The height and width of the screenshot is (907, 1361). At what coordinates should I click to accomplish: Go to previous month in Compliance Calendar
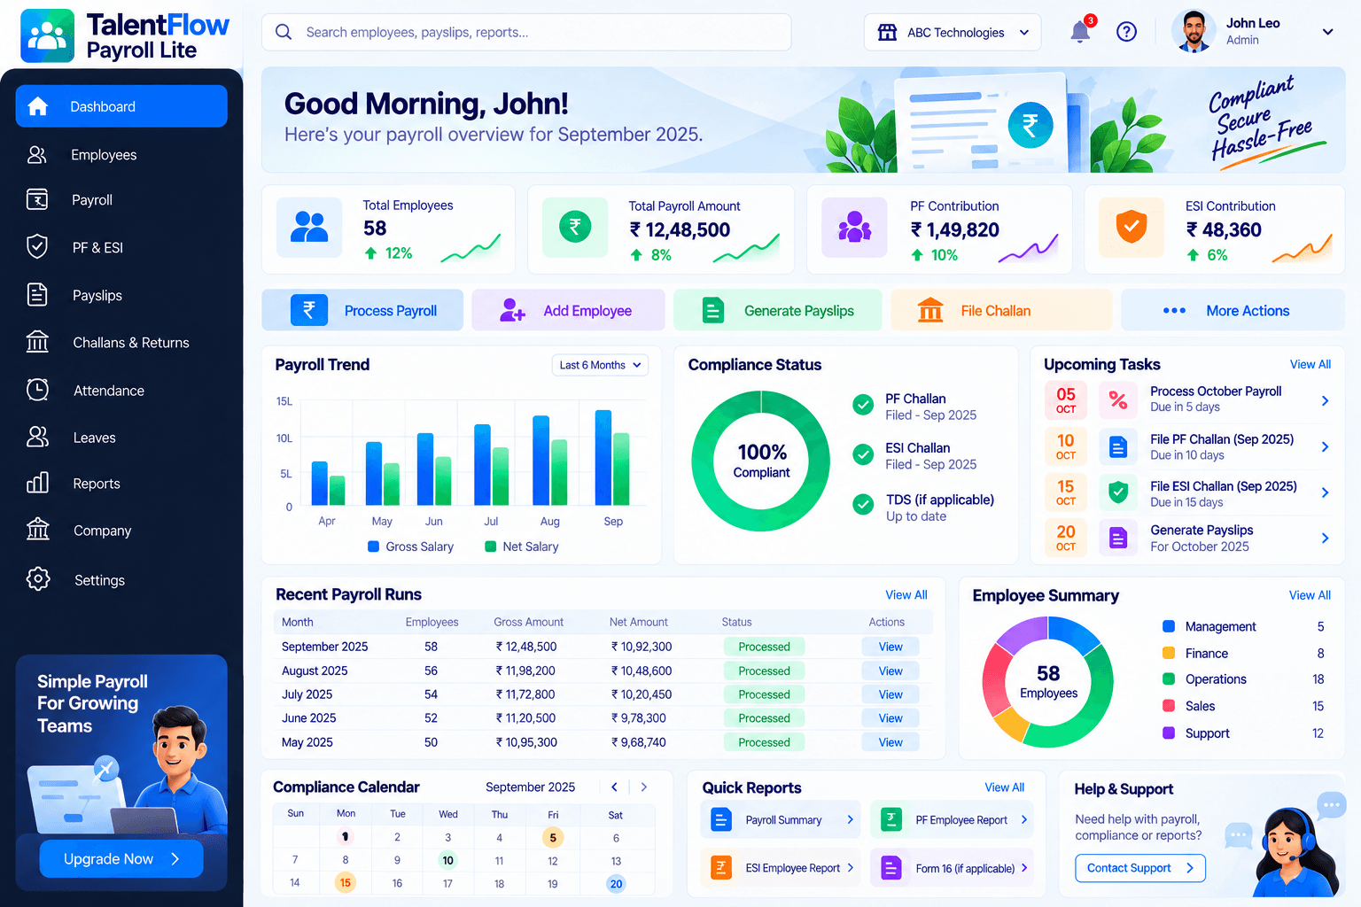coord(614,787)
